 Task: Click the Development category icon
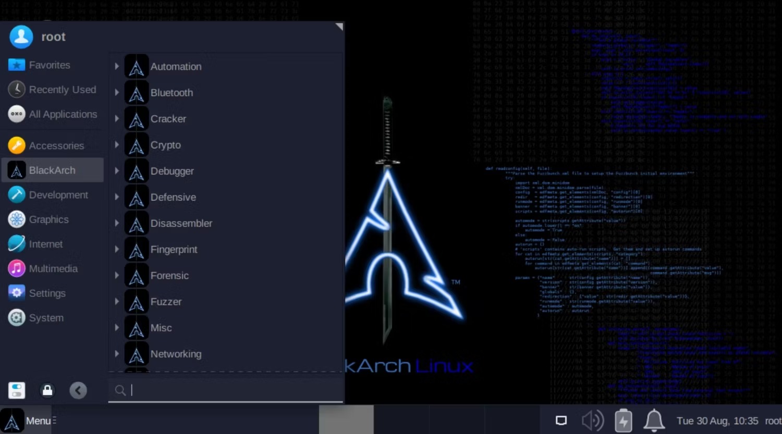(x=17, y=194)
